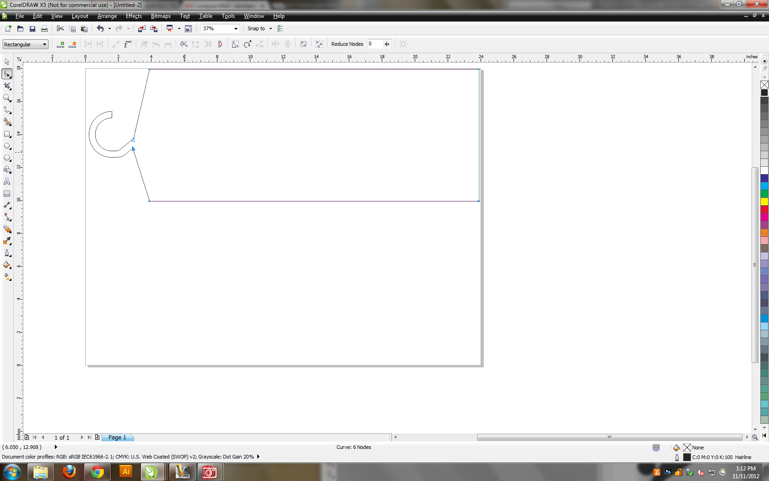Toggle elastic mode icon

pos(303,44)
